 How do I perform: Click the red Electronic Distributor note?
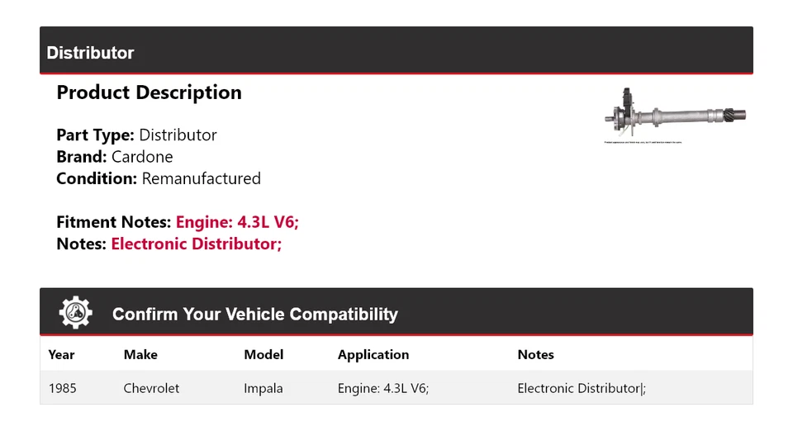(x=196, y=244)
